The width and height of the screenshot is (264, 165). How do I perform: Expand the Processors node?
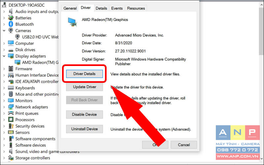click(x=4, y=120)
